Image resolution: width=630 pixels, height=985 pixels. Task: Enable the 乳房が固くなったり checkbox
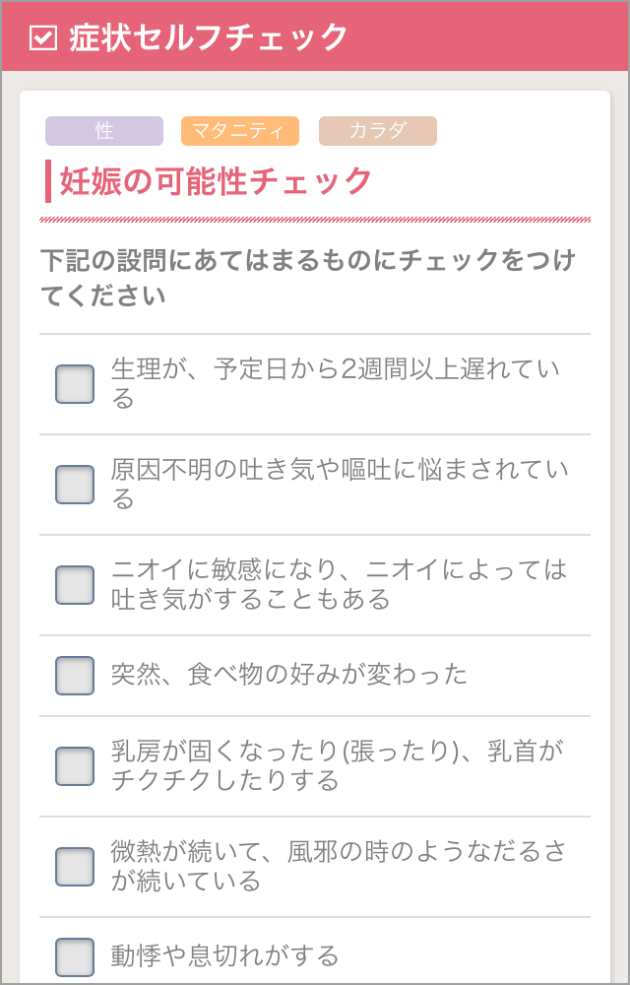[75, 766]
